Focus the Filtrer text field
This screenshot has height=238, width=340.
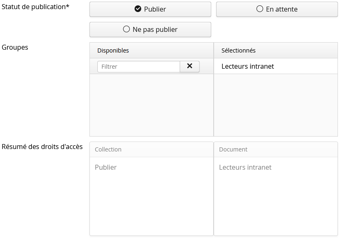[x=138, y=66]
